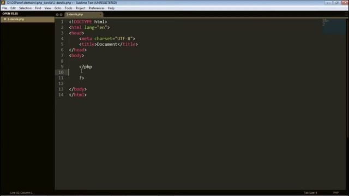This screenshot has width=349, height=196.
Task: Minimize the Sublime Text window
Action: pos(328,3)
